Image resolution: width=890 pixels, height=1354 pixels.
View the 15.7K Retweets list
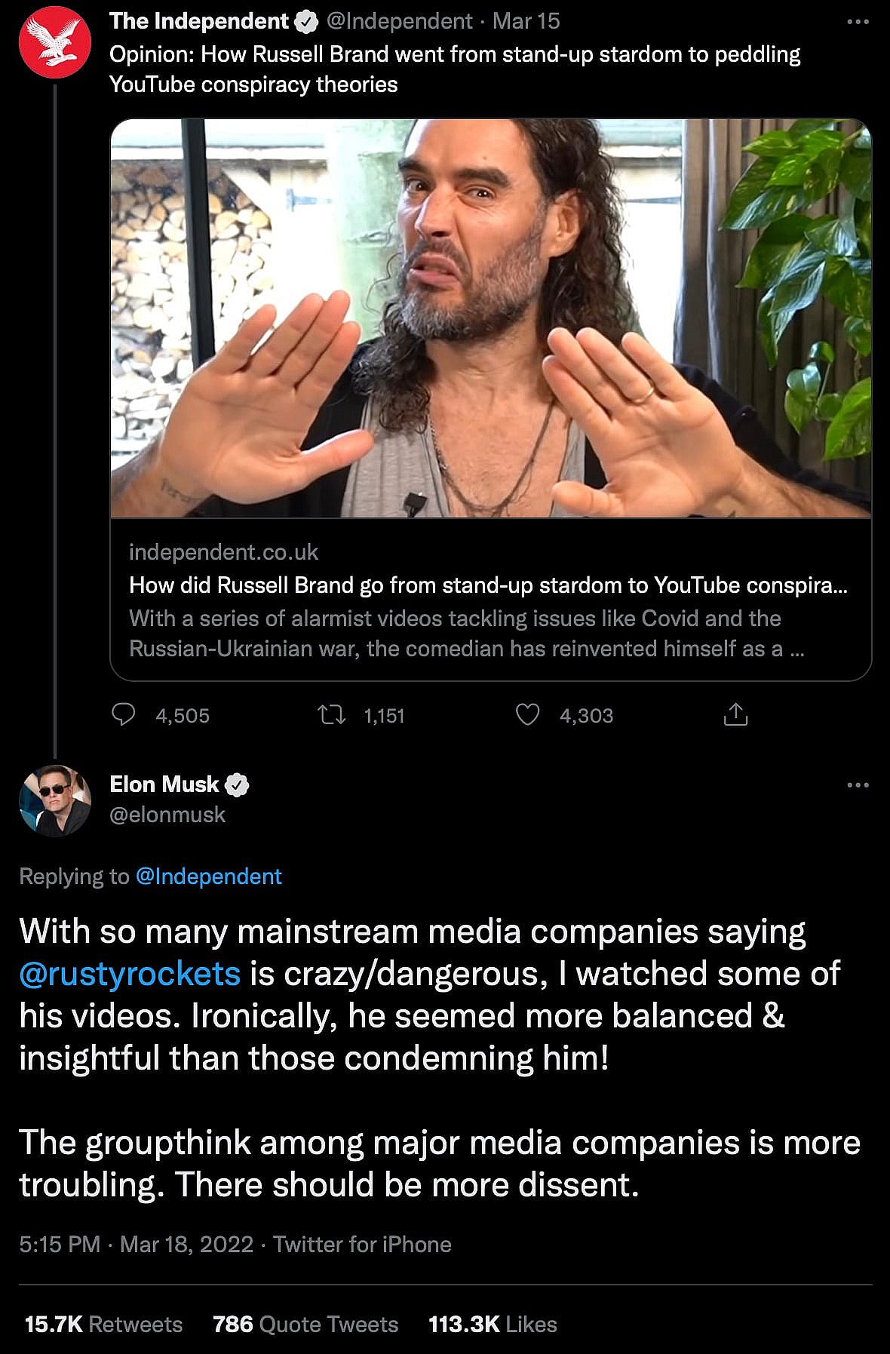pos(103,1324)
